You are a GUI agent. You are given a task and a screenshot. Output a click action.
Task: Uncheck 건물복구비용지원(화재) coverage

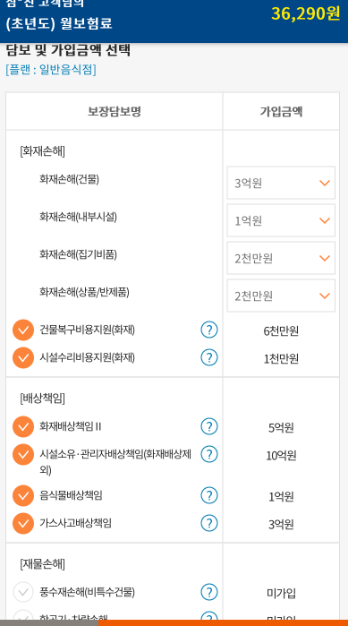[x=23, y=330]
